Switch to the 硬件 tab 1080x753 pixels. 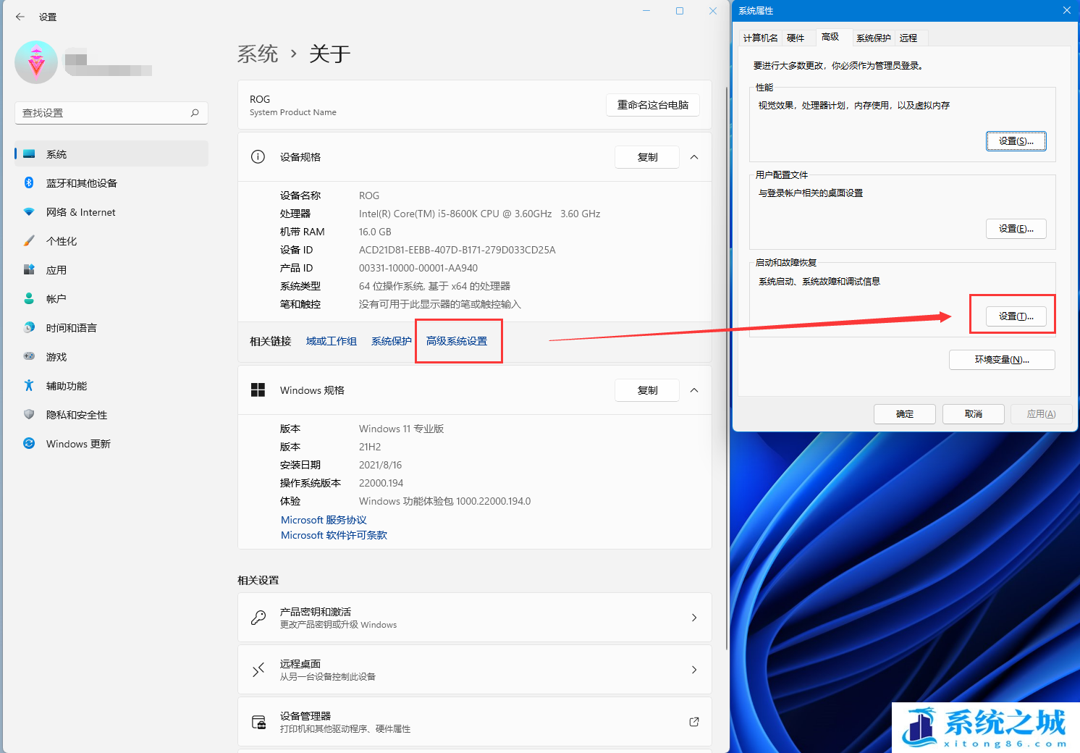point(796,38)
